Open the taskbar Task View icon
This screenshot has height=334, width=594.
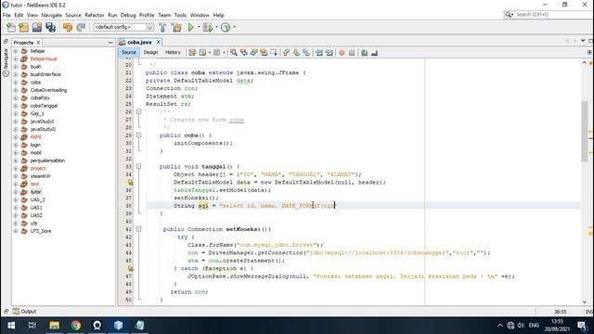pos(32,326)
